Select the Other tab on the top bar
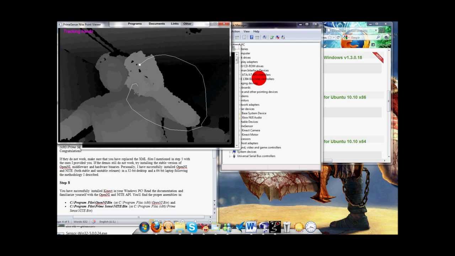Screen dimensions: 455x256 coord(187,24)
